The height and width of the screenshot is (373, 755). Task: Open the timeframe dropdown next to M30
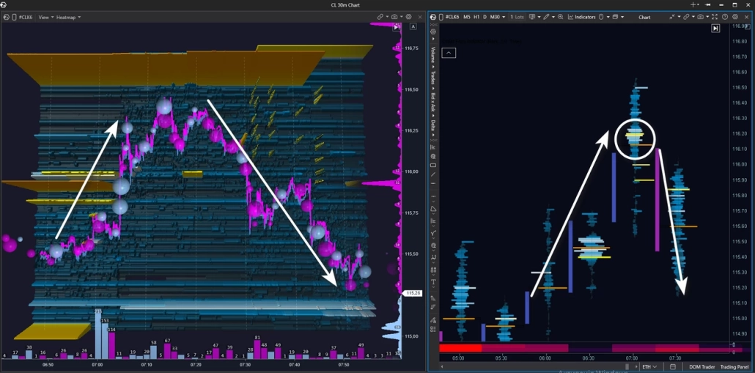(x=504, y=17)
